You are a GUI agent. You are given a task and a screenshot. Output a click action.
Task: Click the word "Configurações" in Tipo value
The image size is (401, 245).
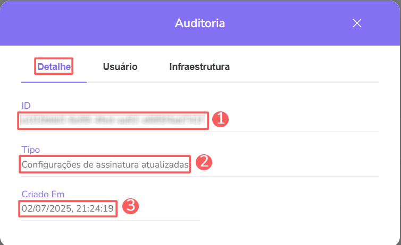click(51, 165)
